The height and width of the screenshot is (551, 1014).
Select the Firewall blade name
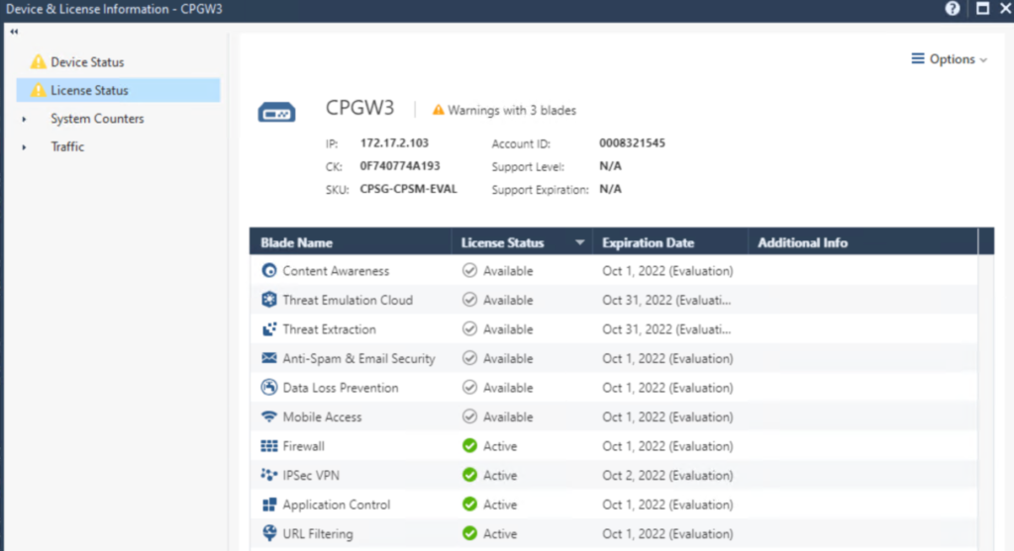click(303, 446)
